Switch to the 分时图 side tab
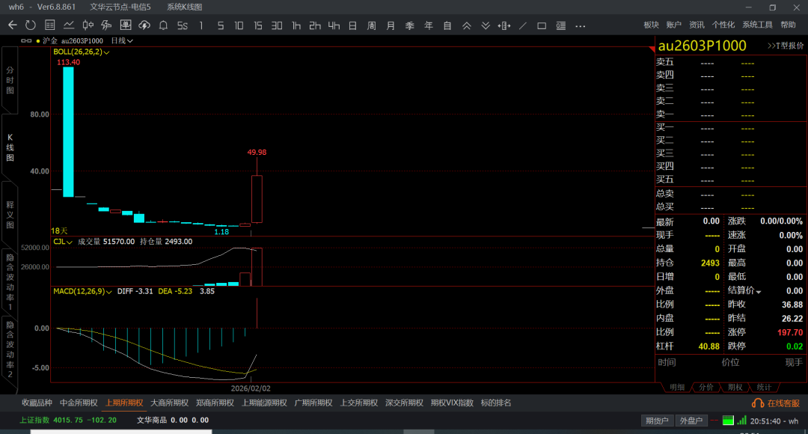808x434 pixels. coord(10,80)
